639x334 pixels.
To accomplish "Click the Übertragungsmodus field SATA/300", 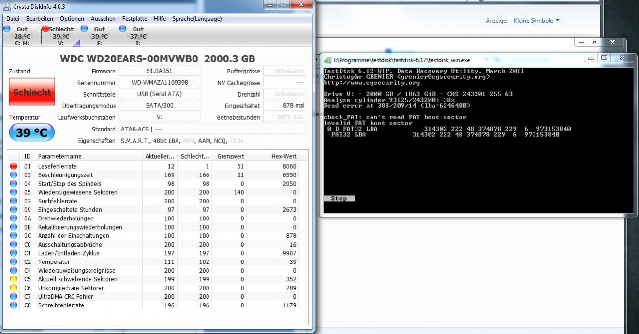I will click(160, 106).
